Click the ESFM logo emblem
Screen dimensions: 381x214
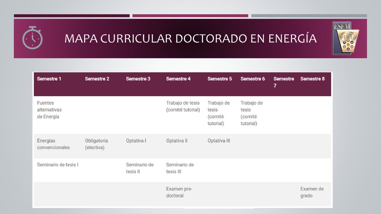(346, 38)
